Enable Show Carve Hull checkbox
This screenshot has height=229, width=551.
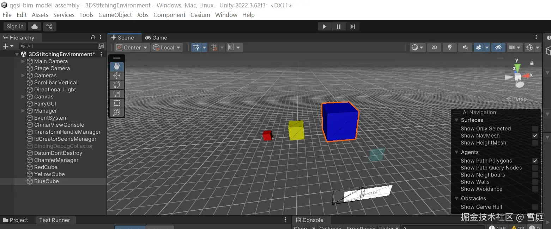pyautogui.click(x=535, y=207)
